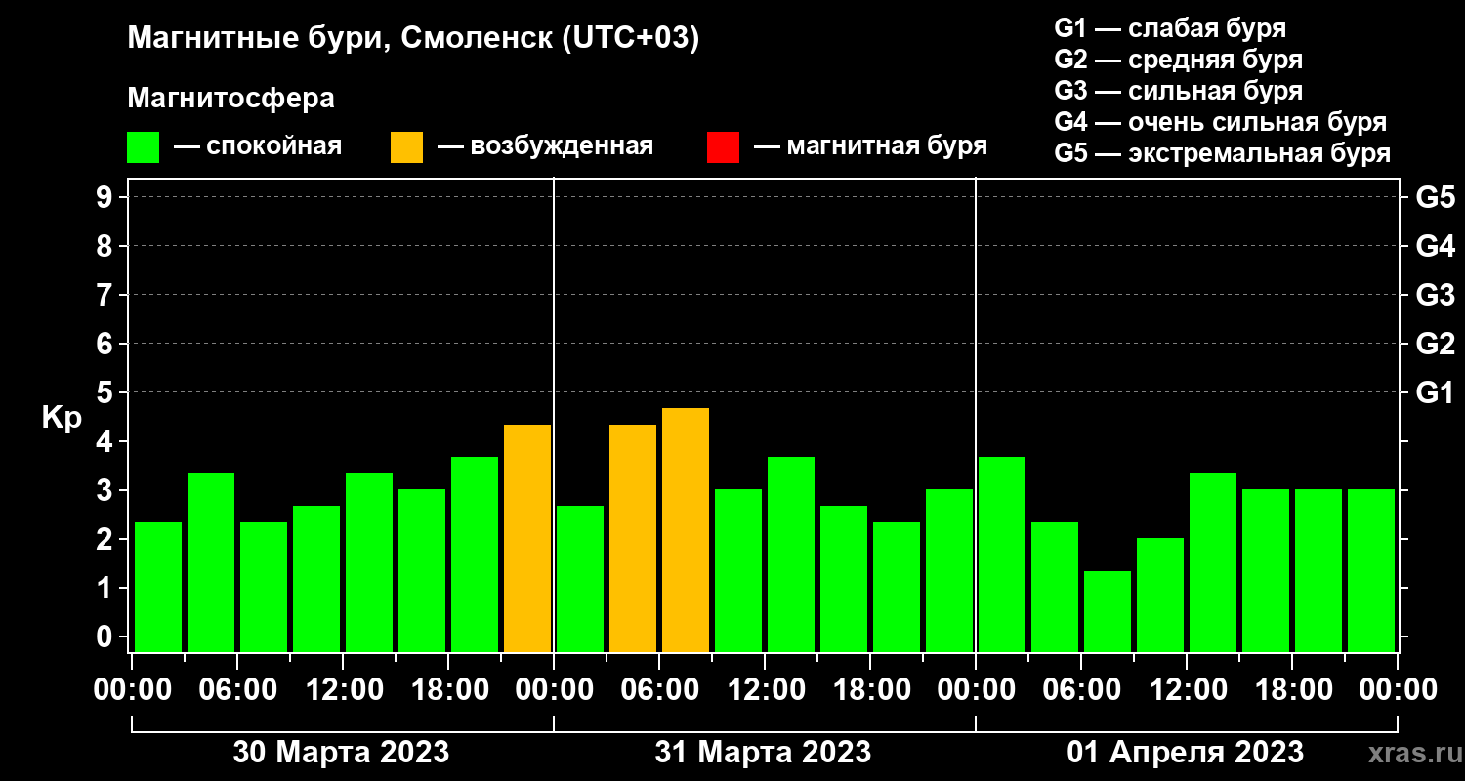The height and width of the screenshot is (781, 1465).
Task: Click 'G3 — сильная буря' legend line
Action: point(1179,90)
